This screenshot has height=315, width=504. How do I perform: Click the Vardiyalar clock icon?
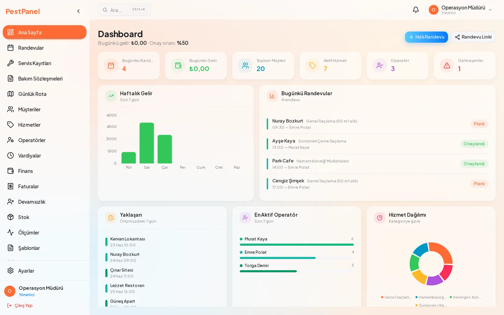tap(10, 155)
